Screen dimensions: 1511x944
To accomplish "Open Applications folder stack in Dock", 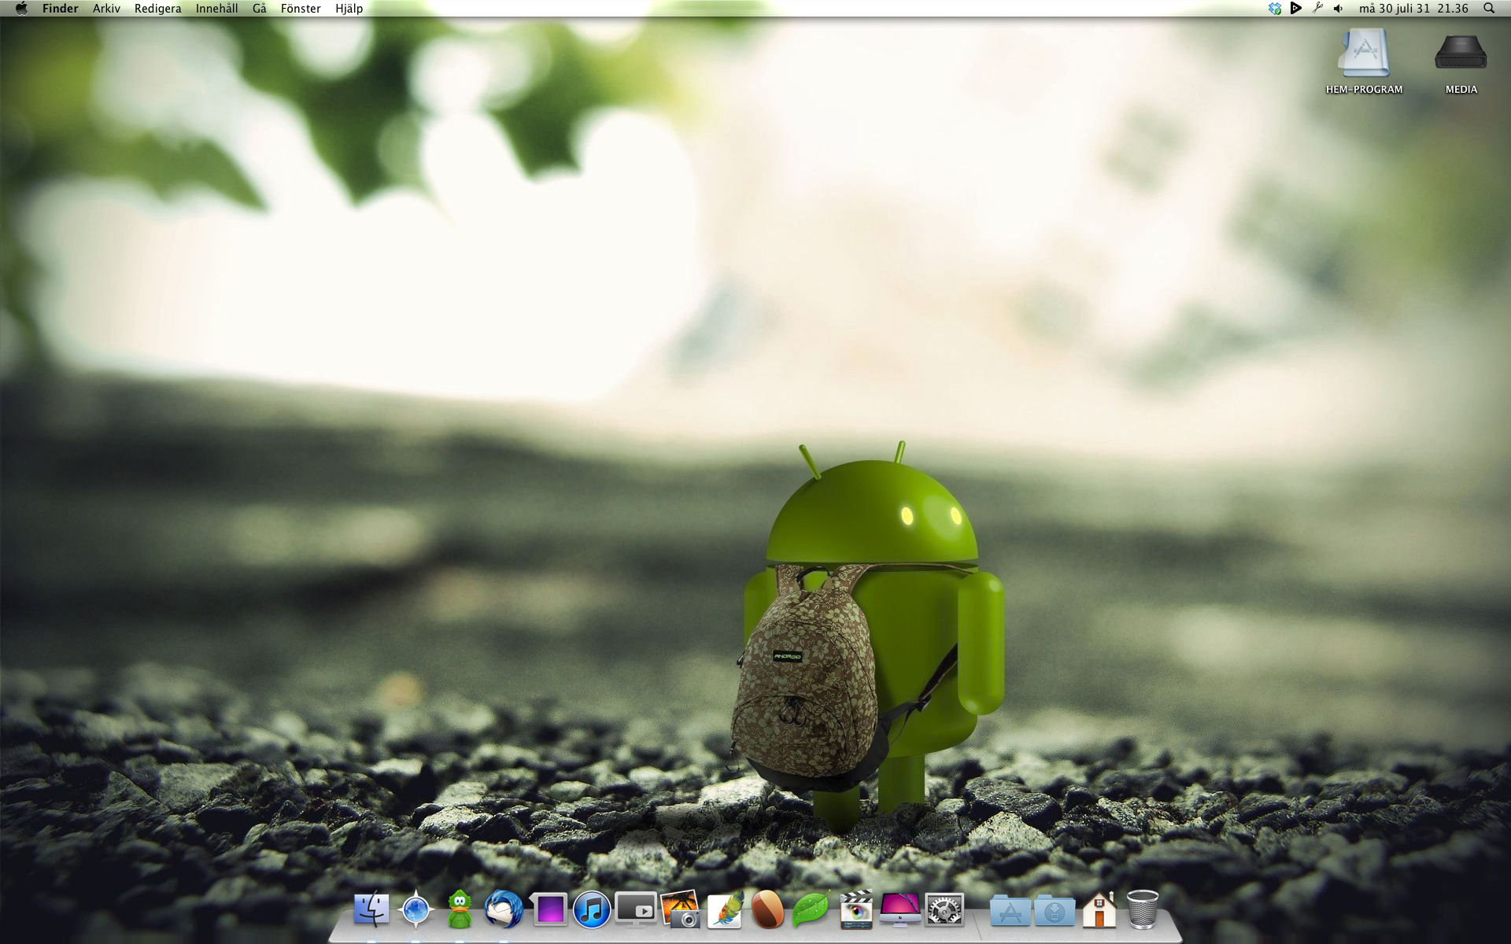I will coord(1010,911).
